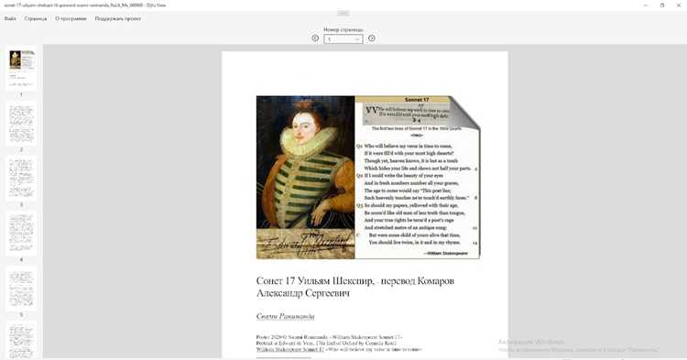This screenshot has width=687, height=360.
Task: Select page 1 thumbnail
Action: tap(21, 69)
